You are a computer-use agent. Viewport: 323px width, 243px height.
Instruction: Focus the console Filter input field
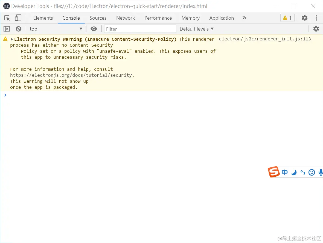pos(140,29)
